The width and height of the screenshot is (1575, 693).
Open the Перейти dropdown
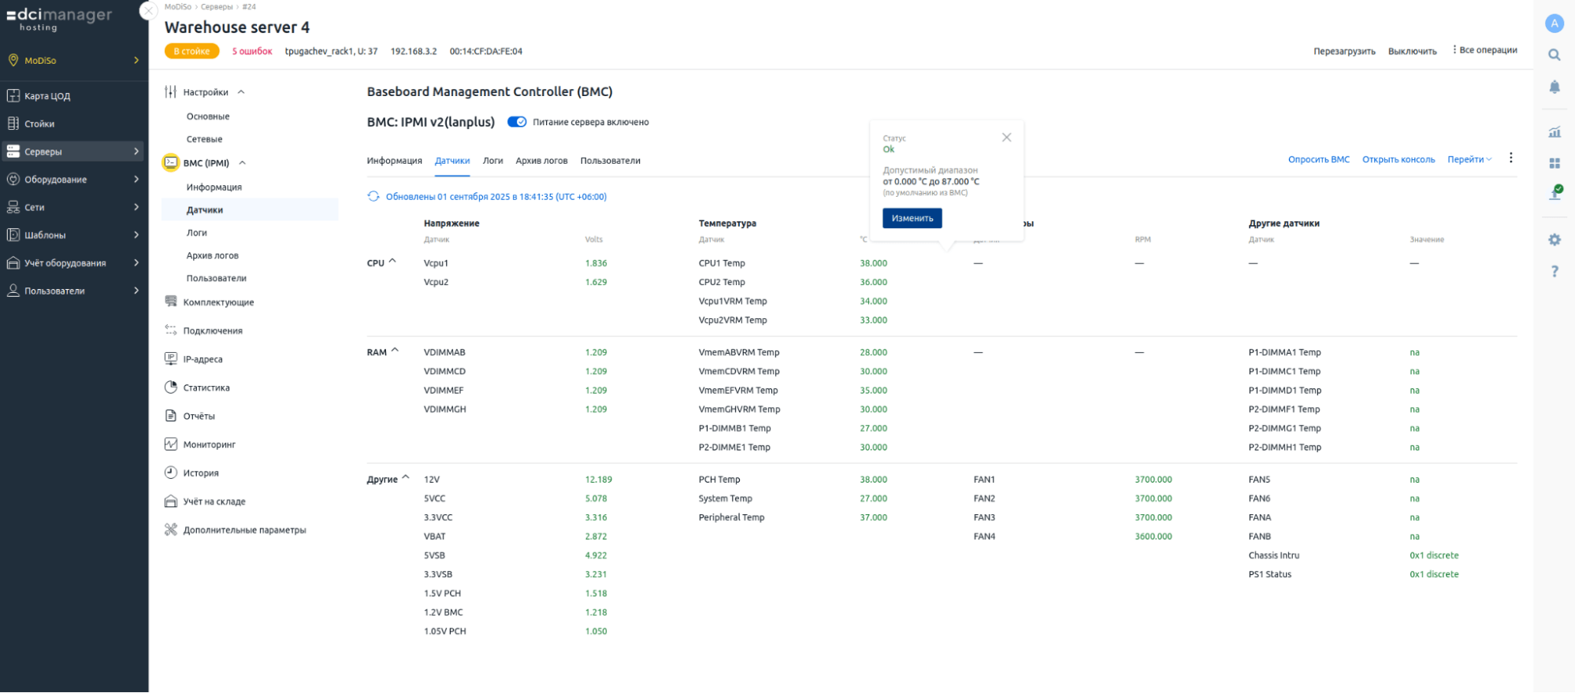pyautogui.click(x=1469, y=160)
